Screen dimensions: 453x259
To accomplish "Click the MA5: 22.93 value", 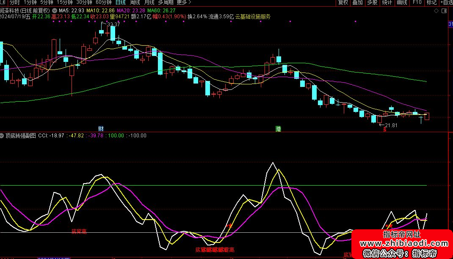I will point(72,11).
